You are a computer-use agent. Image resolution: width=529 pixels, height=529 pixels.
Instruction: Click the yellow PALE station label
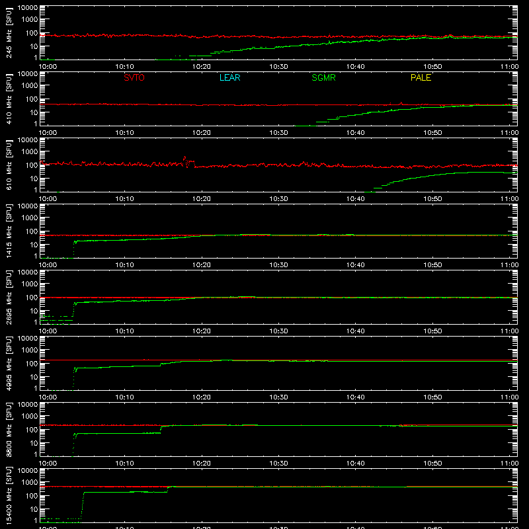pos(421,77)
